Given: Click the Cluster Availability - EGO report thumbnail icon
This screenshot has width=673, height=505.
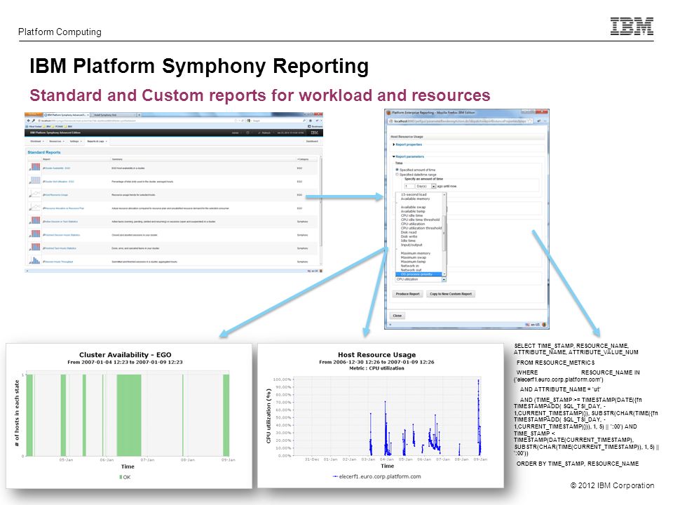Looking at the screenshot, I should click(x=35, y=167).
